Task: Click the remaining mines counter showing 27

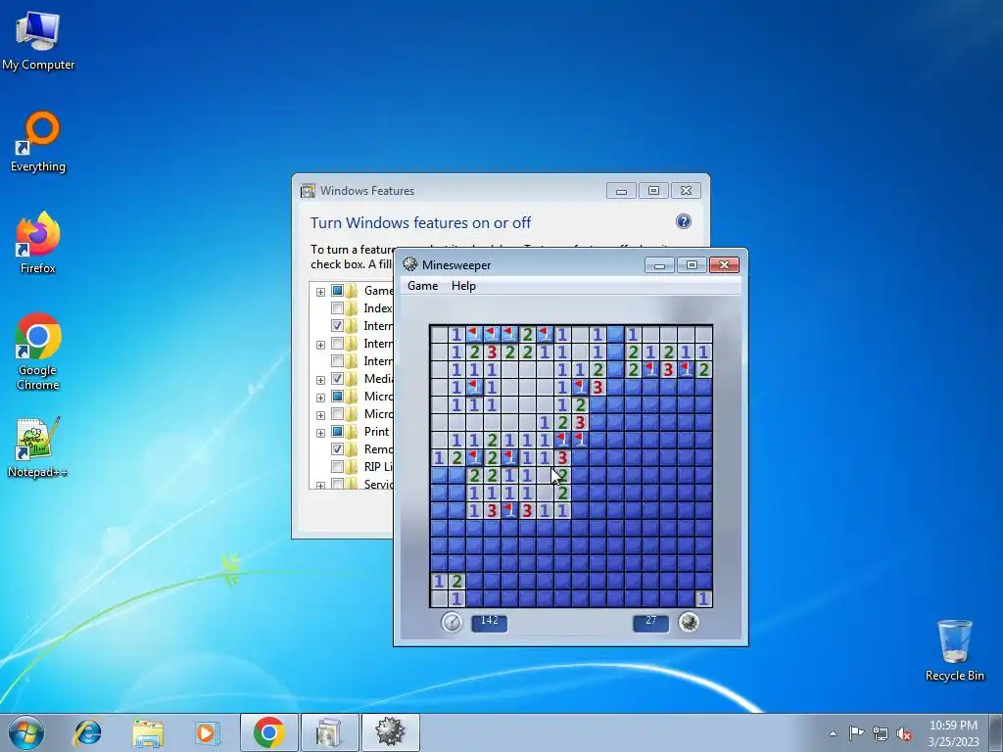Action: point(650,622)
